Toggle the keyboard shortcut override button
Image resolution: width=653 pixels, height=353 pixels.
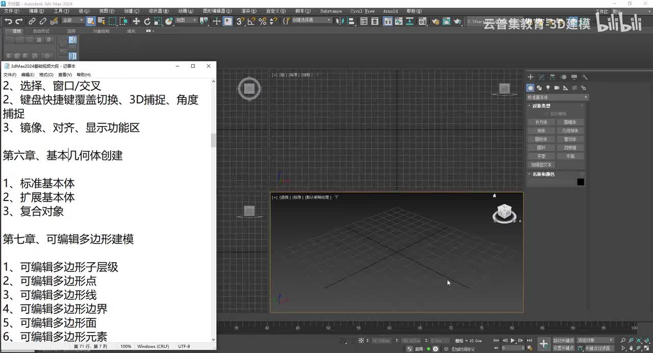coord(228,21)
